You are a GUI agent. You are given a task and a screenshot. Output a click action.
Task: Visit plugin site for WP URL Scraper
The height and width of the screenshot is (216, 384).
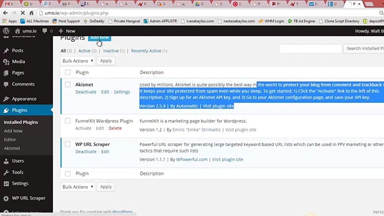[x=227, y=159]
